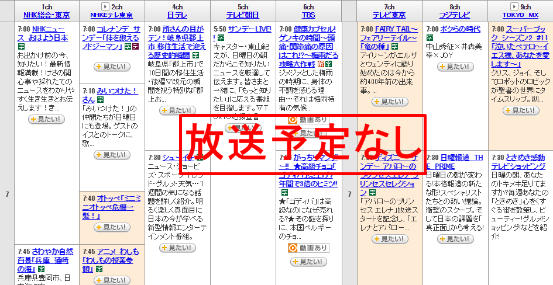This screenshot has height=285, width=553.
Task: Click 動画あり icon under がっちりマンデー program
Action: 308,248
